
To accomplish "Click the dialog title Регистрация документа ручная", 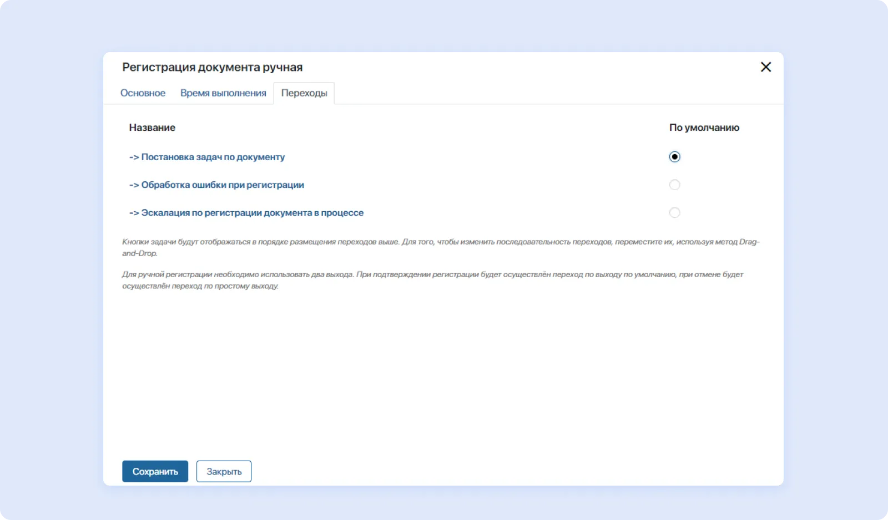I will (x=212, y=67).
